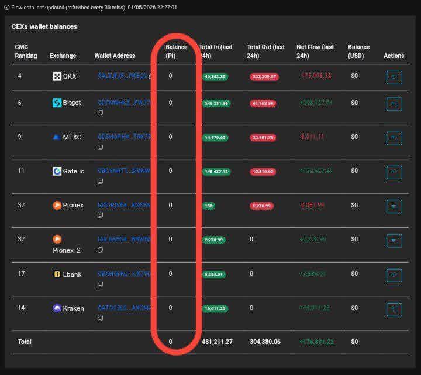Copy the Bitget wallet address via the copy icon
This screenshot has height=375, width=421.
click(100, 112)
